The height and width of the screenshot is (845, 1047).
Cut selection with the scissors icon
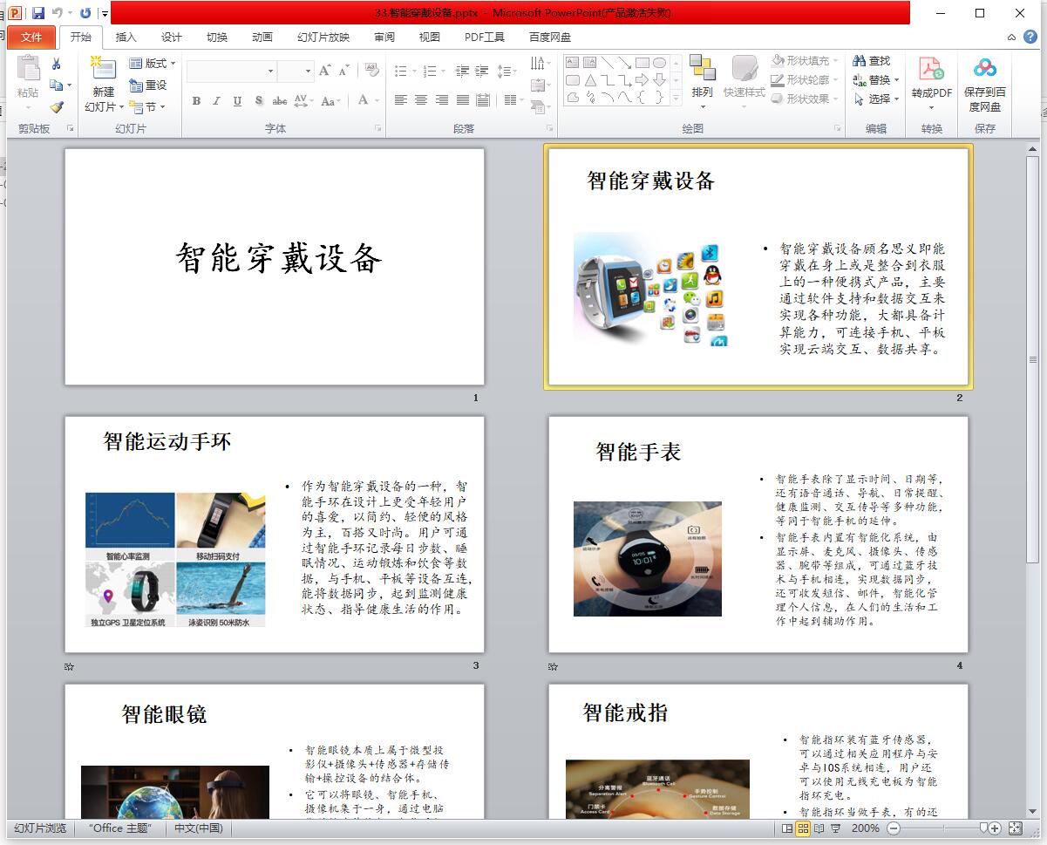tap(57, 64)
